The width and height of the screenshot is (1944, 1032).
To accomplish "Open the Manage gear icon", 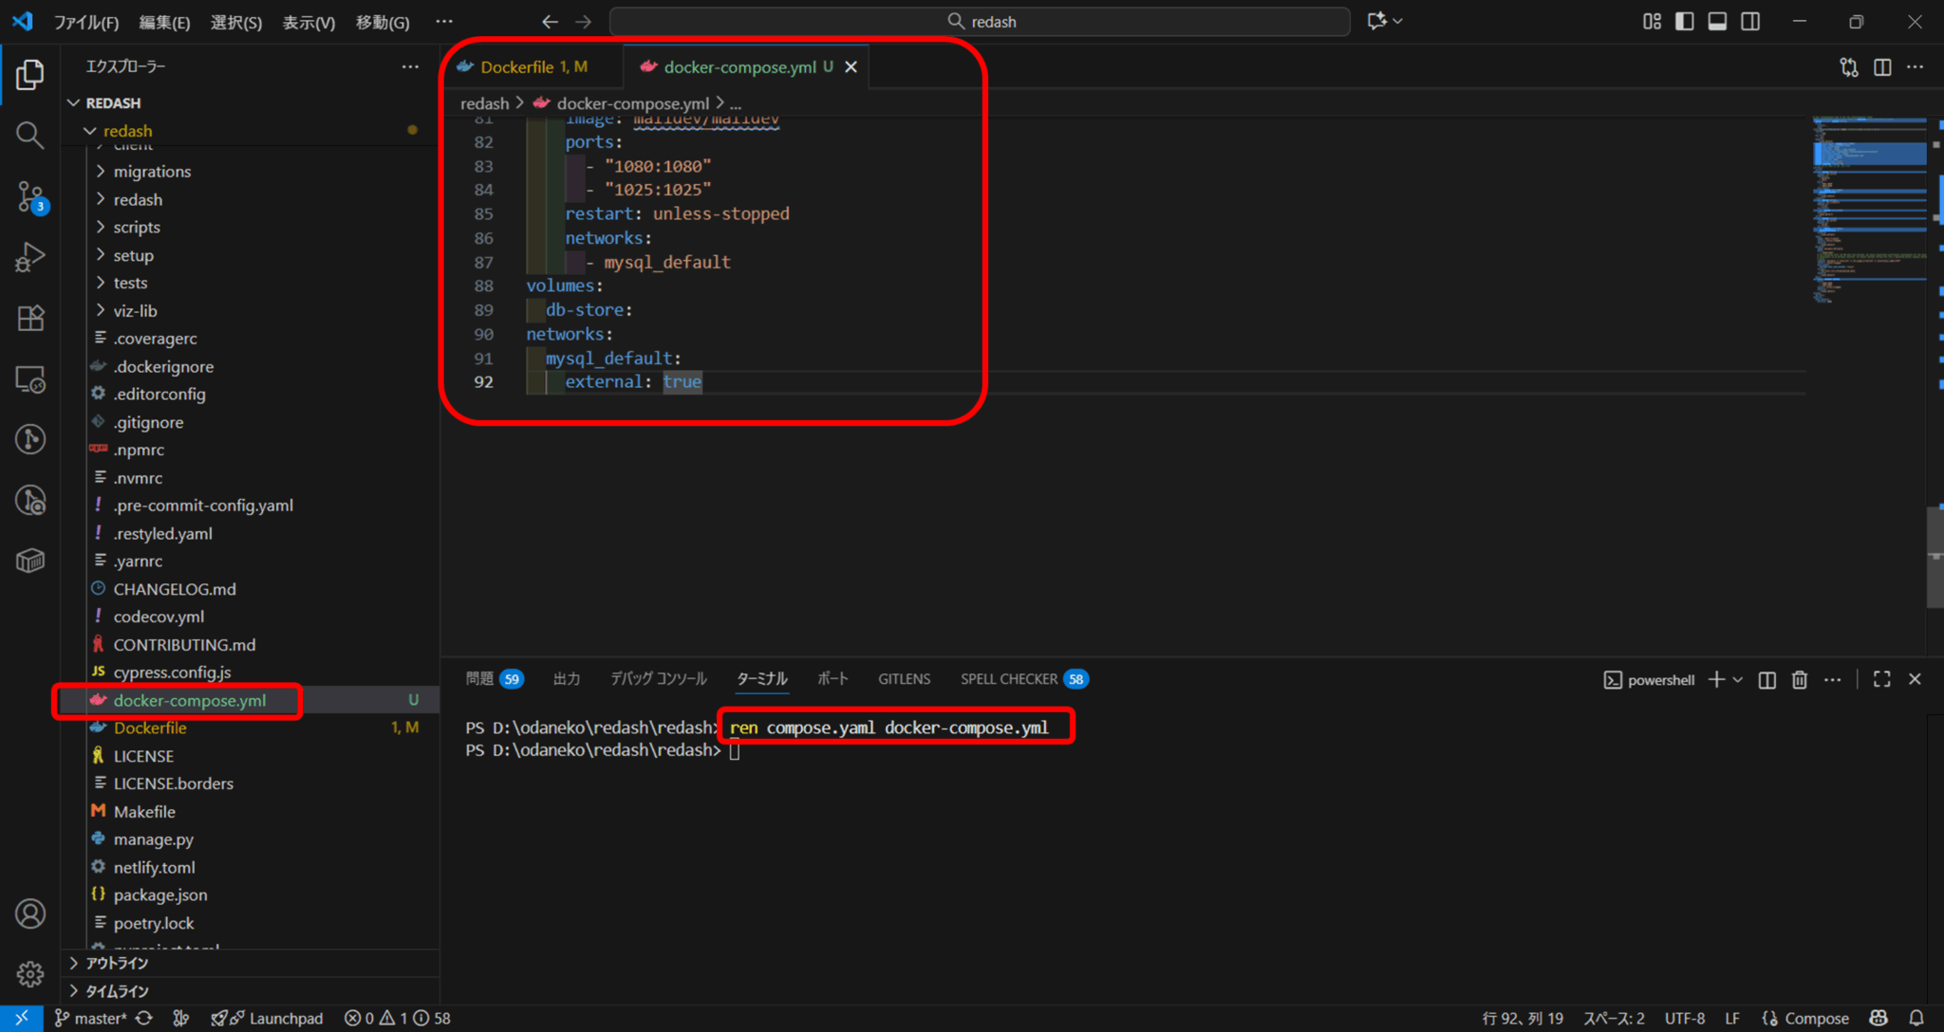I will 30,973.
